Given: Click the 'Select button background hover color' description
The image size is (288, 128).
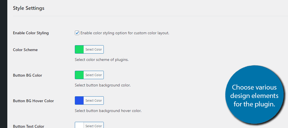Looking at the screenshot, I should 108,111.
